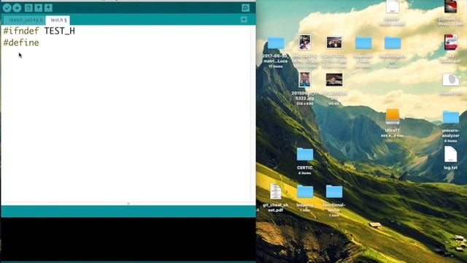Select the functional-tester folder on desktop
Image resolution: width=467 pixels, height=263 pixels.
[334, 191]
